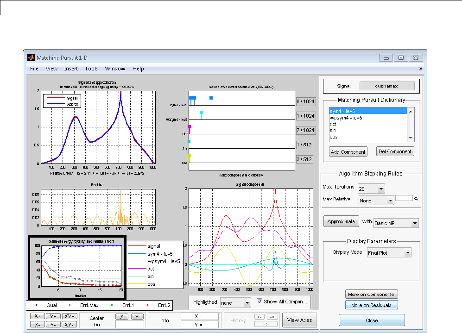Click the history rewind (<<-) button

pyautogui.click(x=266, y=324)
